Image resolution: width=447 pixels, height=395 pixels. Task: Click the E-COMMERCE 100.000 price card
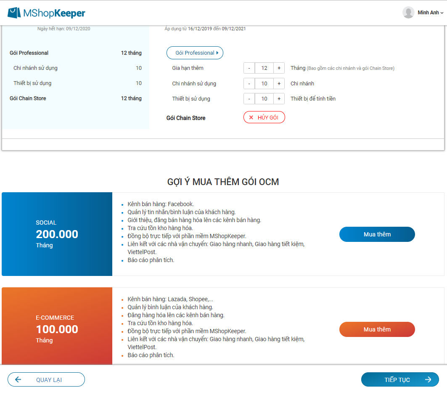(57, 326)
